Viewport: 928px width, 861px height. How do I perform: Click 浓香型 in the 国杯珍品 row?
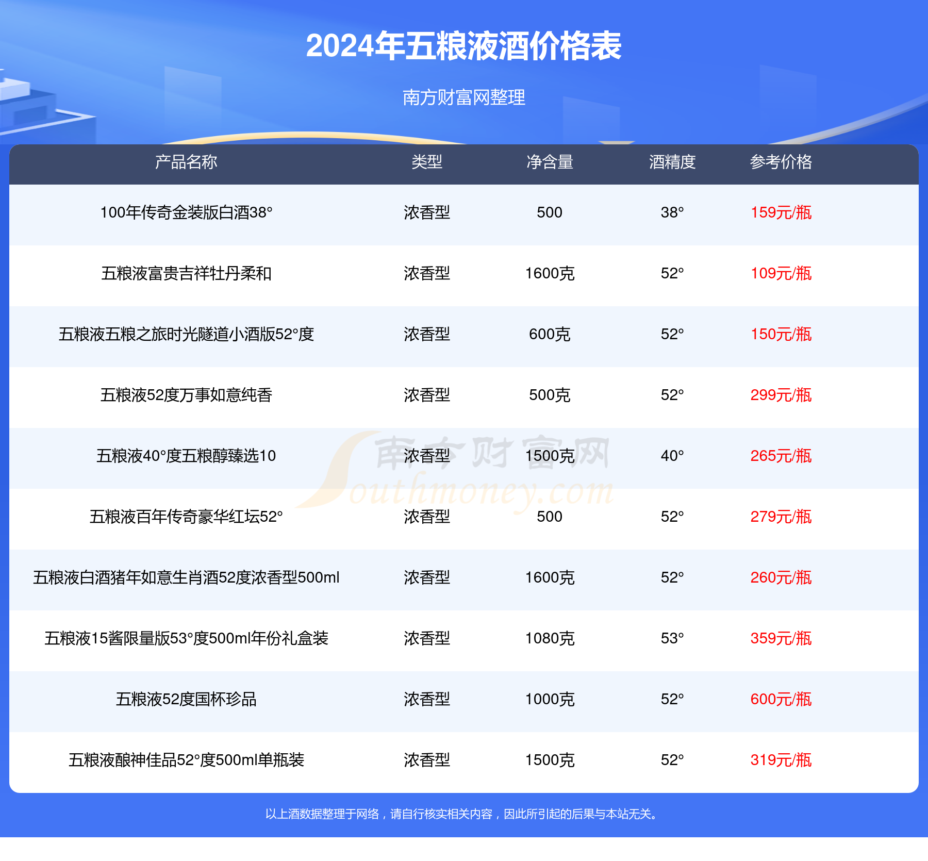pos(427,699)
